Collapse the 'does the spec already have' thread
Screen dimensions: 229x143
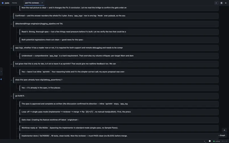11,80
